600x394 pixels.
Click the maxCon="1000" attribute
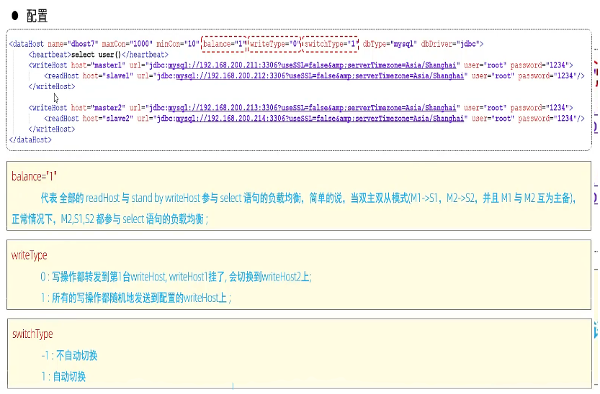coord(127,44)
